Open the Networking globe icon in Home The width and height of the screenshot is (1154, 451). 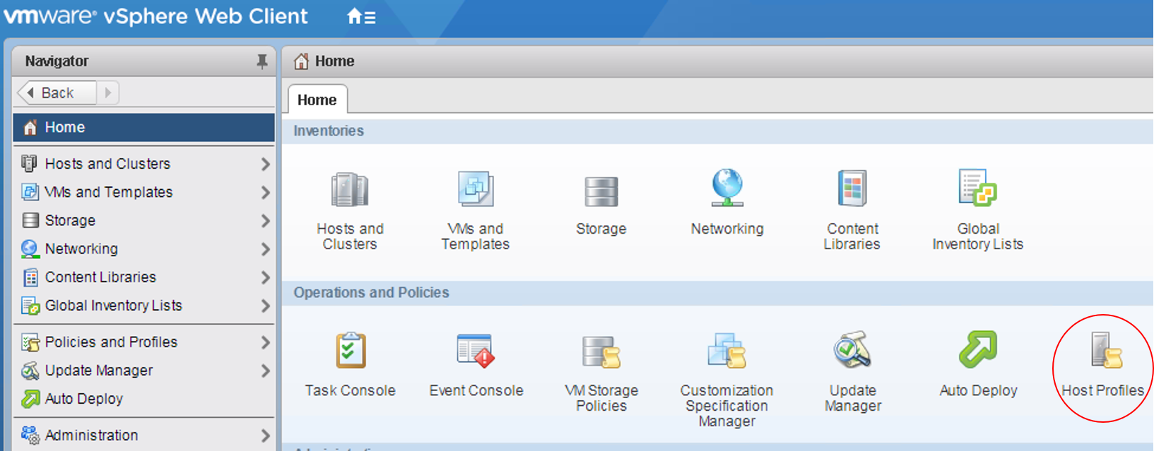point(727,188)
